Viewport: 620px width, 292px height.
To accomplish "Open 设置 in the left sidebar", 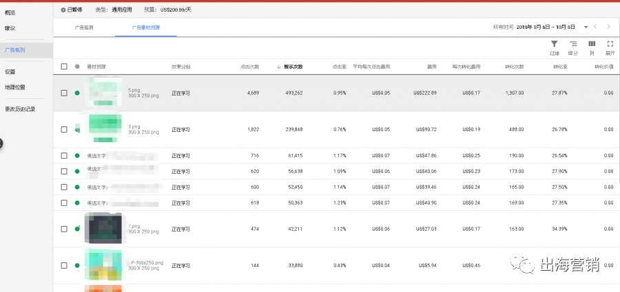I will [10, 72].
